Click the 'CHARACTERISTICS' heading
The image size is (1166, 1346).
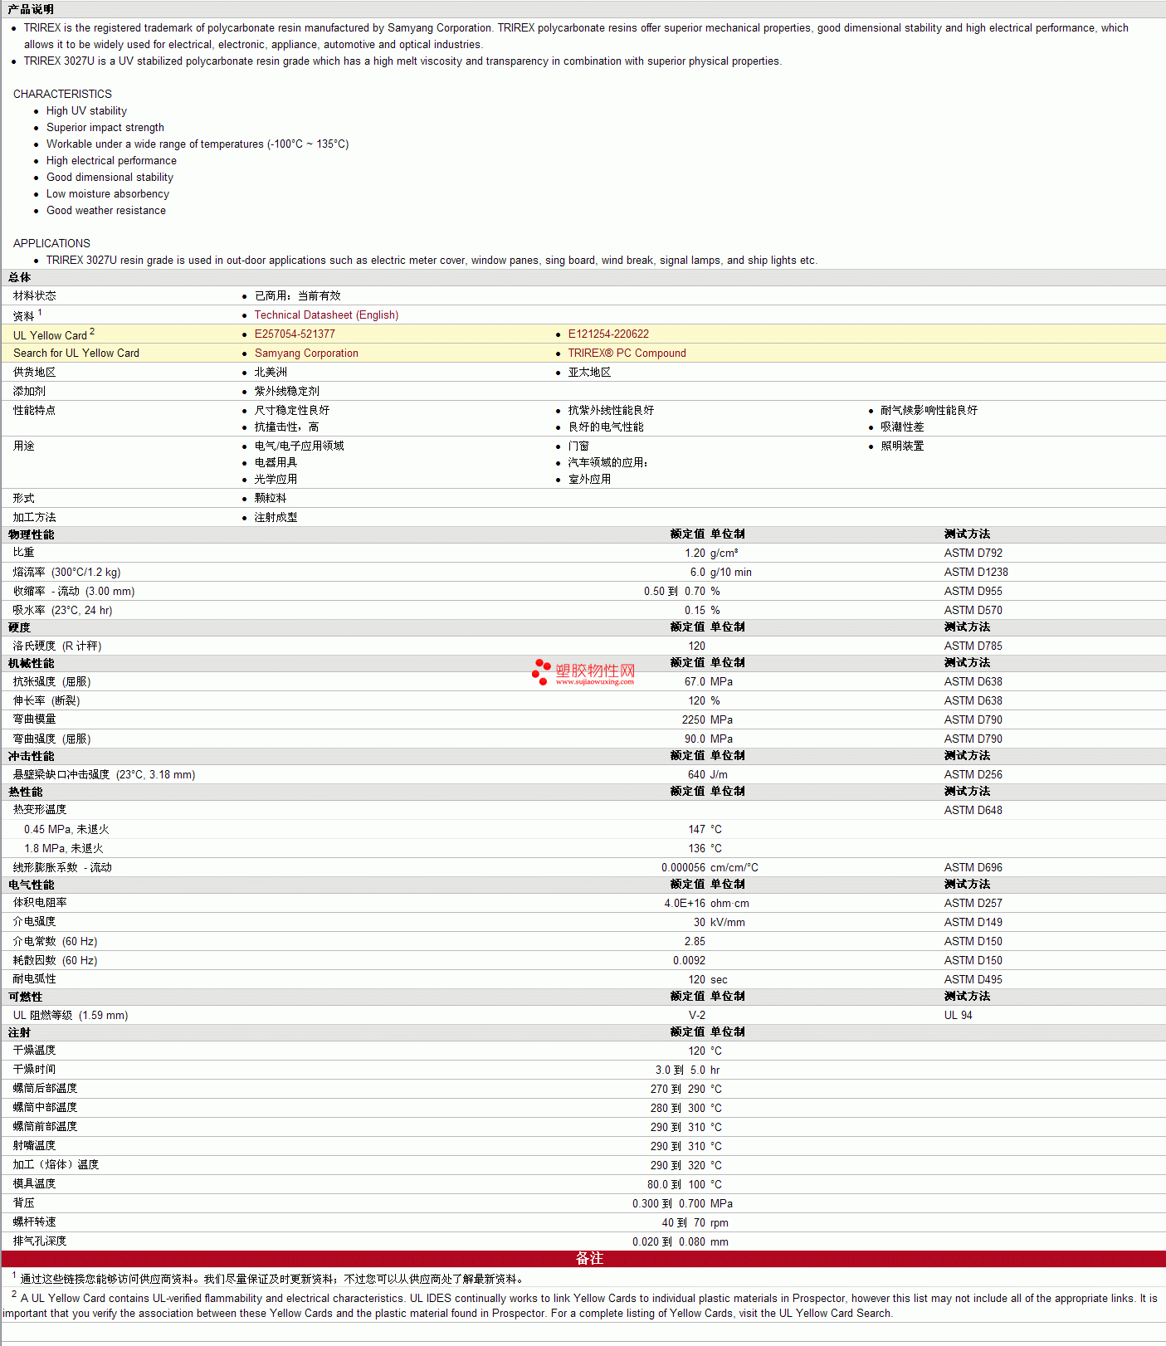[x=62, y=95]
